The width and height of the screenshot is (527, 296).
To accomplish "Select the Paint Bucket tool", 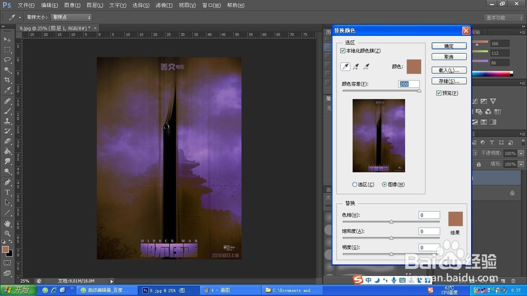I will [7, 152].
